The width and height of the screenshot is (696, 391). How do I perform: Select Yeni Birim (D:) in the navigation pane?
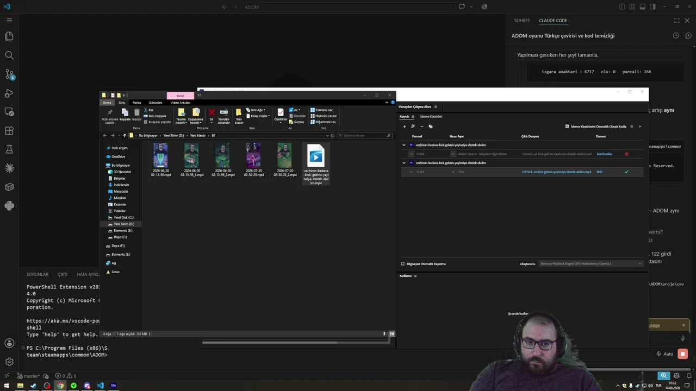click(x=124, y=224)
